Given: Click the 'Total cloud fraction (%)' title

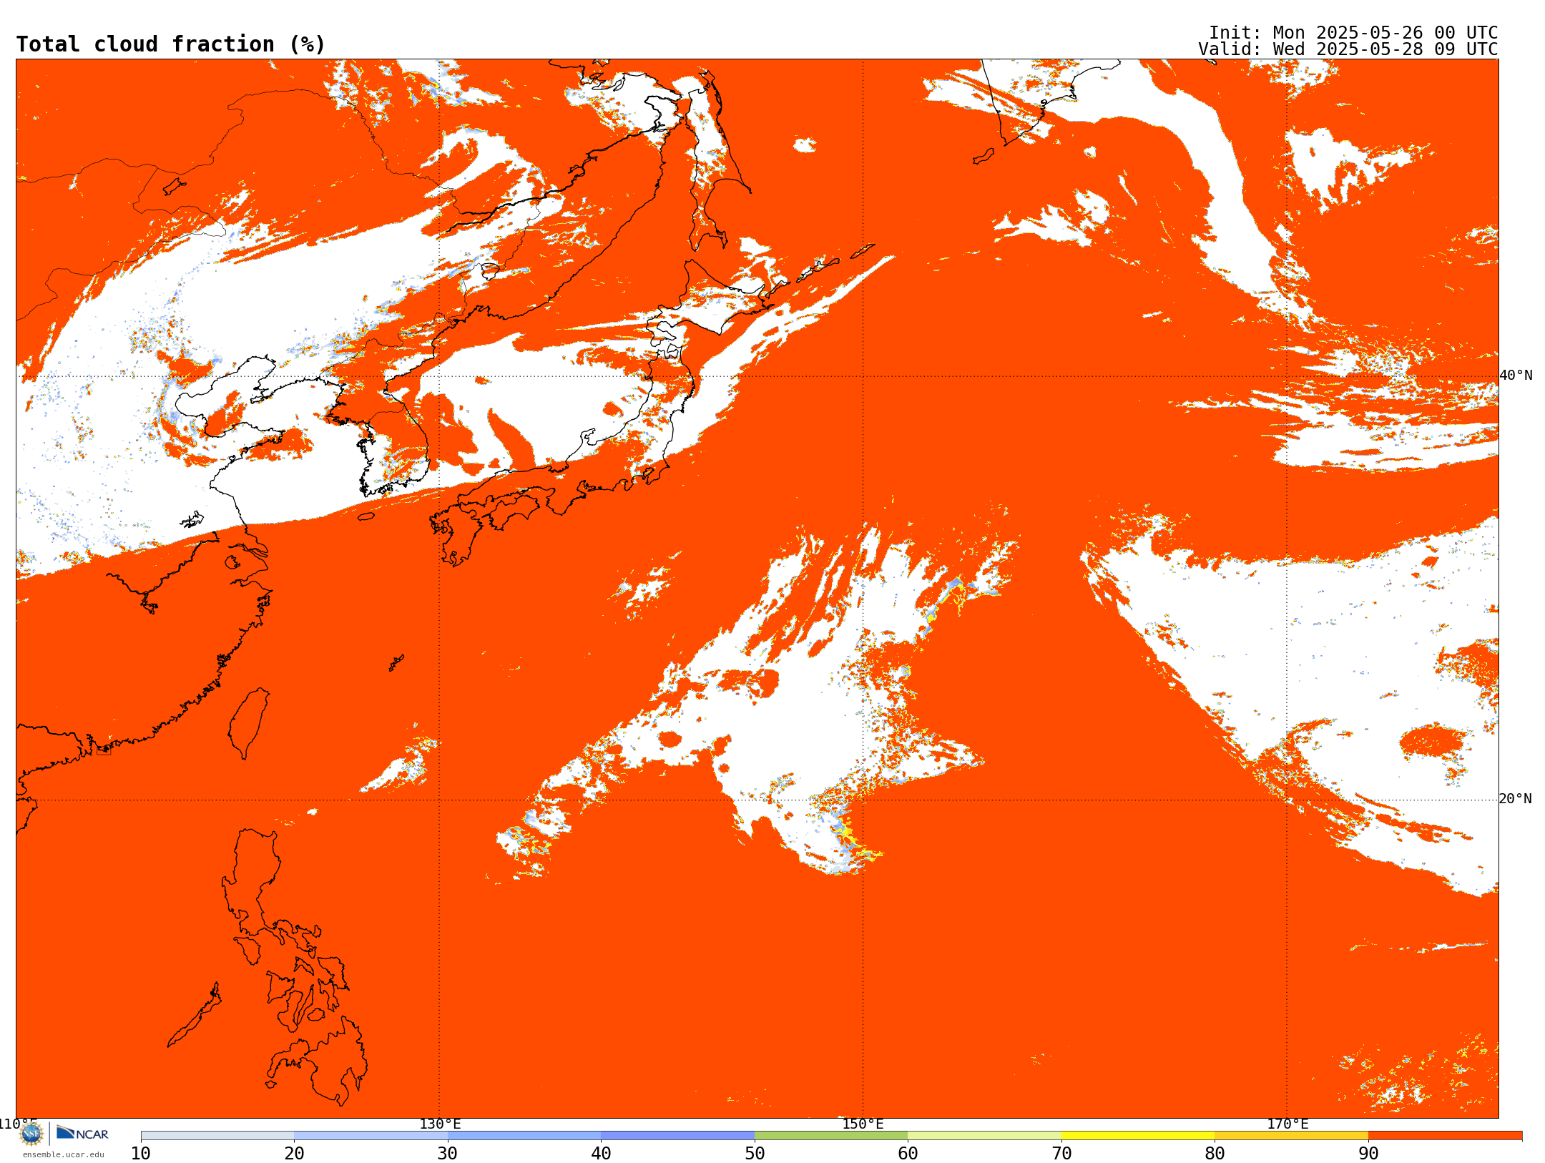Looking at the screenshot, I should (171, 44).
